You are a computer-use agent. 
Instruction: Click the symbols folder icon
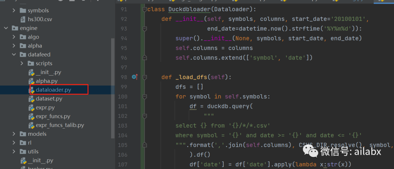[x=23, y=11]
